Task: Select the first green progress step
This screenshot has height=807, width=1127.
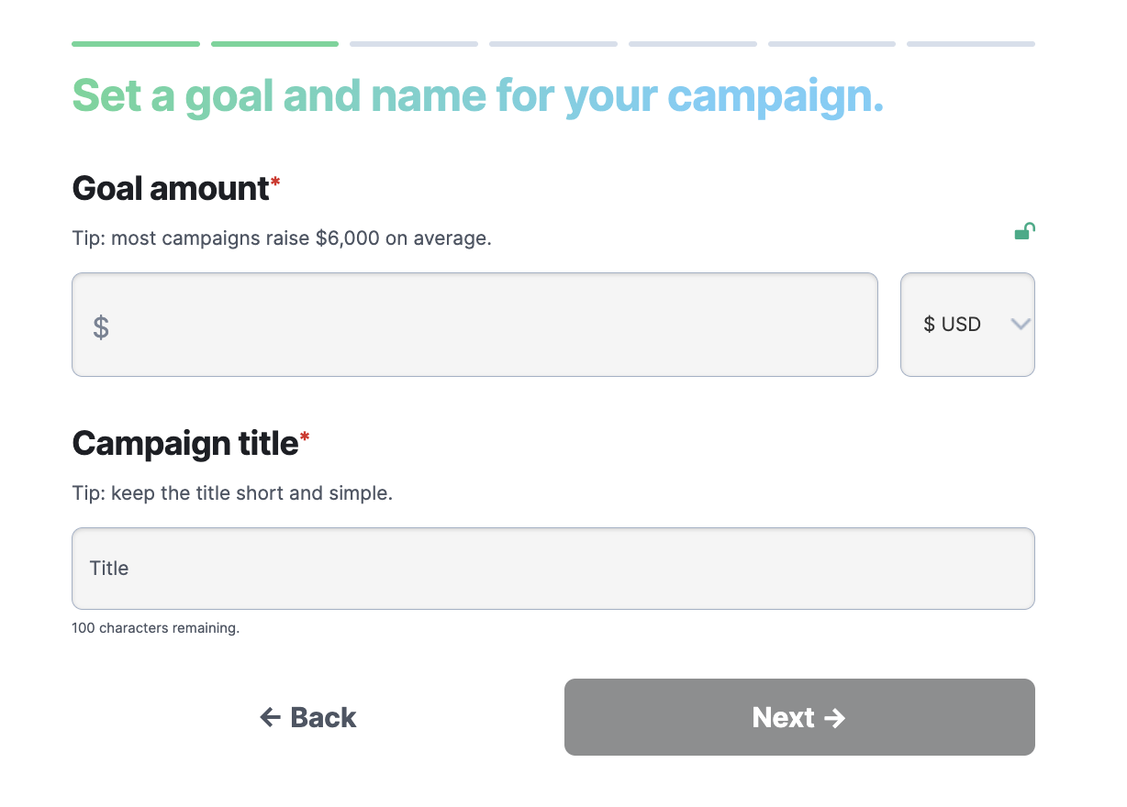Action: click(x=136, y=44)
